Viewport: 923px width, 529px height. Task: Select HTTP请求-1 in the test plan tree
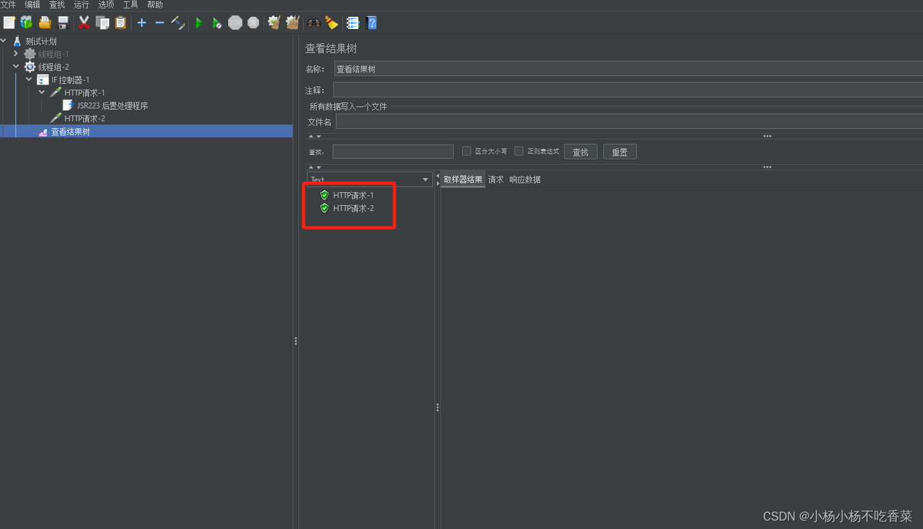(x=84, y=93)
